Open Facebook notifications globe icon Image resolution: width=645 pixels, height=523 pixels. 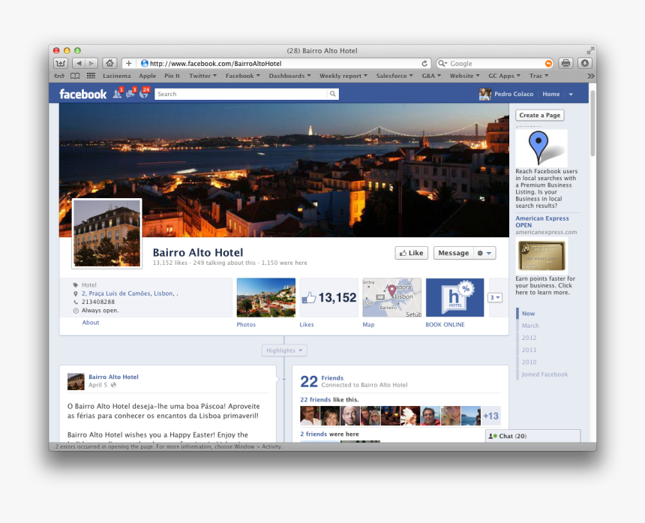144,94
